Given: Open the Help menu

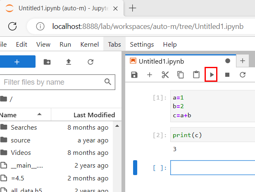Looking at the screenshot, I should point(170,44).
